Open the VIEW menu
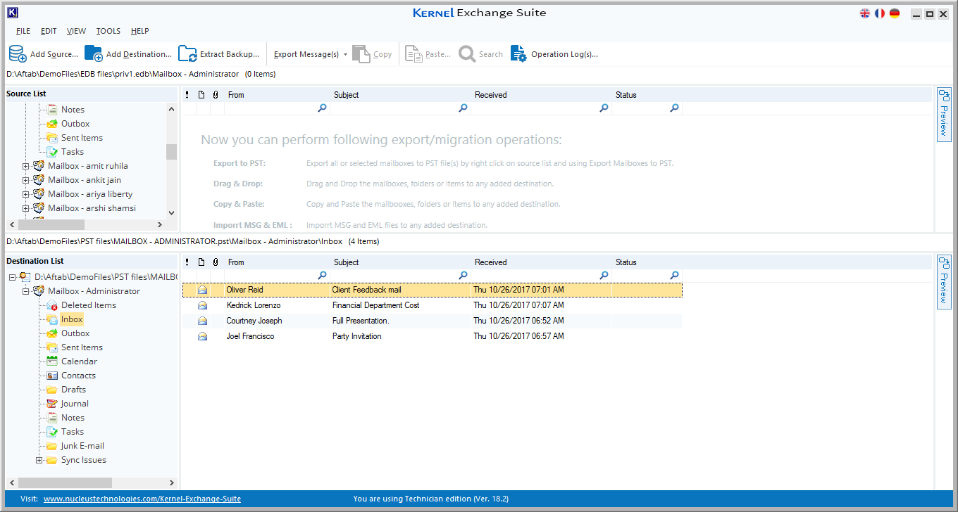The image size is (958, 512). pos(76,31)
